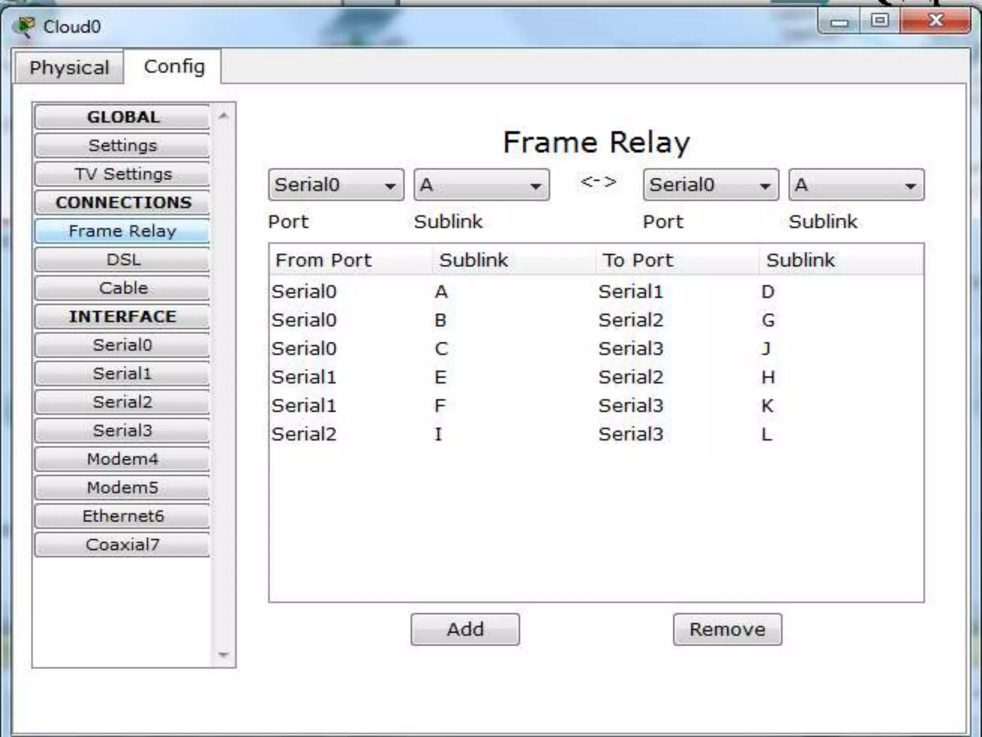The image size is (982, 737).
Task: Select the Ethernet6 interface
Action: point(123,516)
